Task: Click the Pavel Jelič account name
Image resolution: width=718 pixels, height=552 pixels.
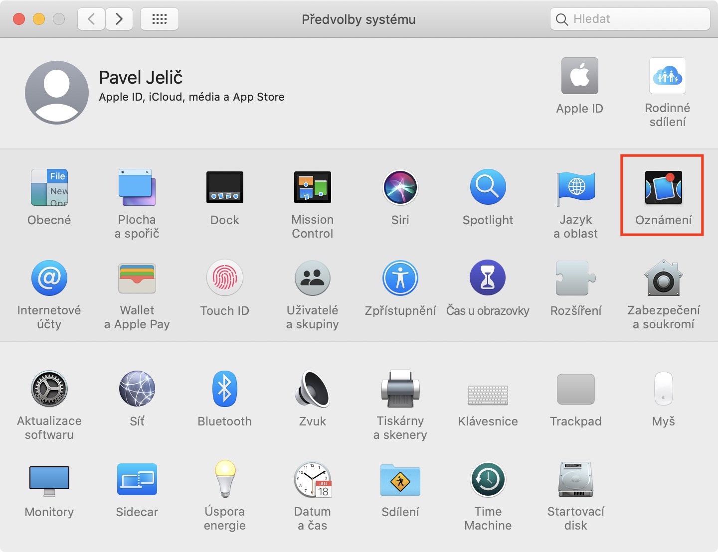Action: point(141,77)
